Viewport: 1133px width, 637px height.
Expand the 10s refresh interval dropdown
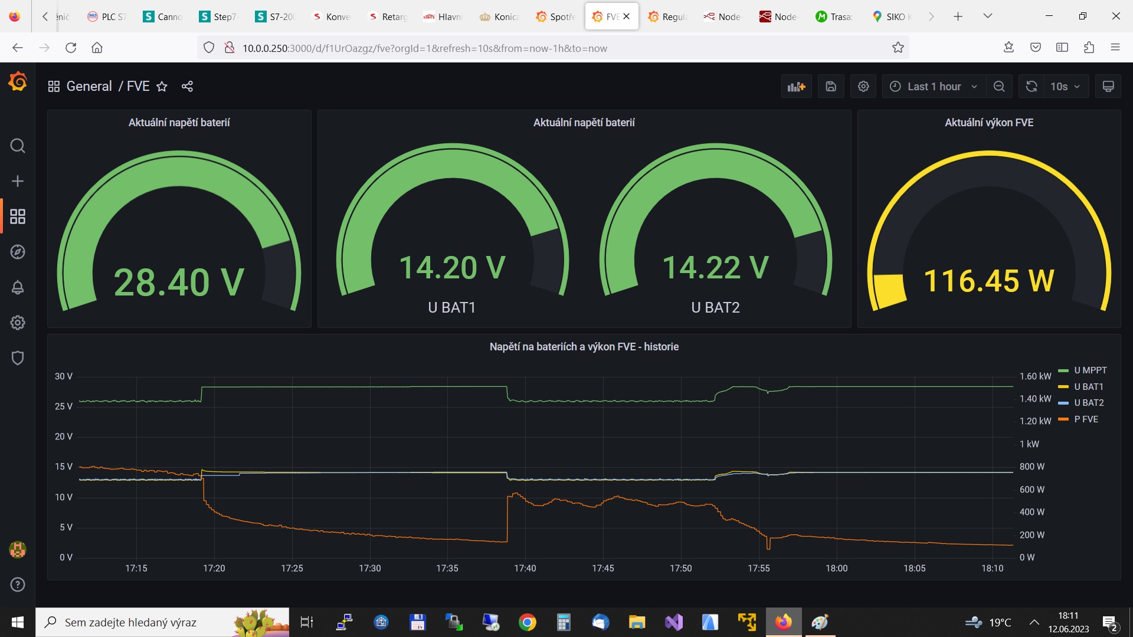coord(1065,87)
